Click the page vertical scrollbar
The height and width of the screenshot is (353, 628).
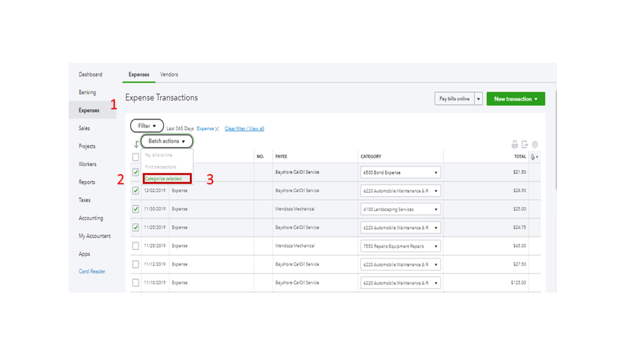pos(556,140)
